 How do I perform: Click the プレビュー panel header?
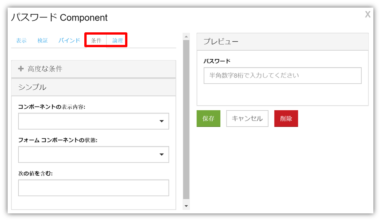click(283, 42)
